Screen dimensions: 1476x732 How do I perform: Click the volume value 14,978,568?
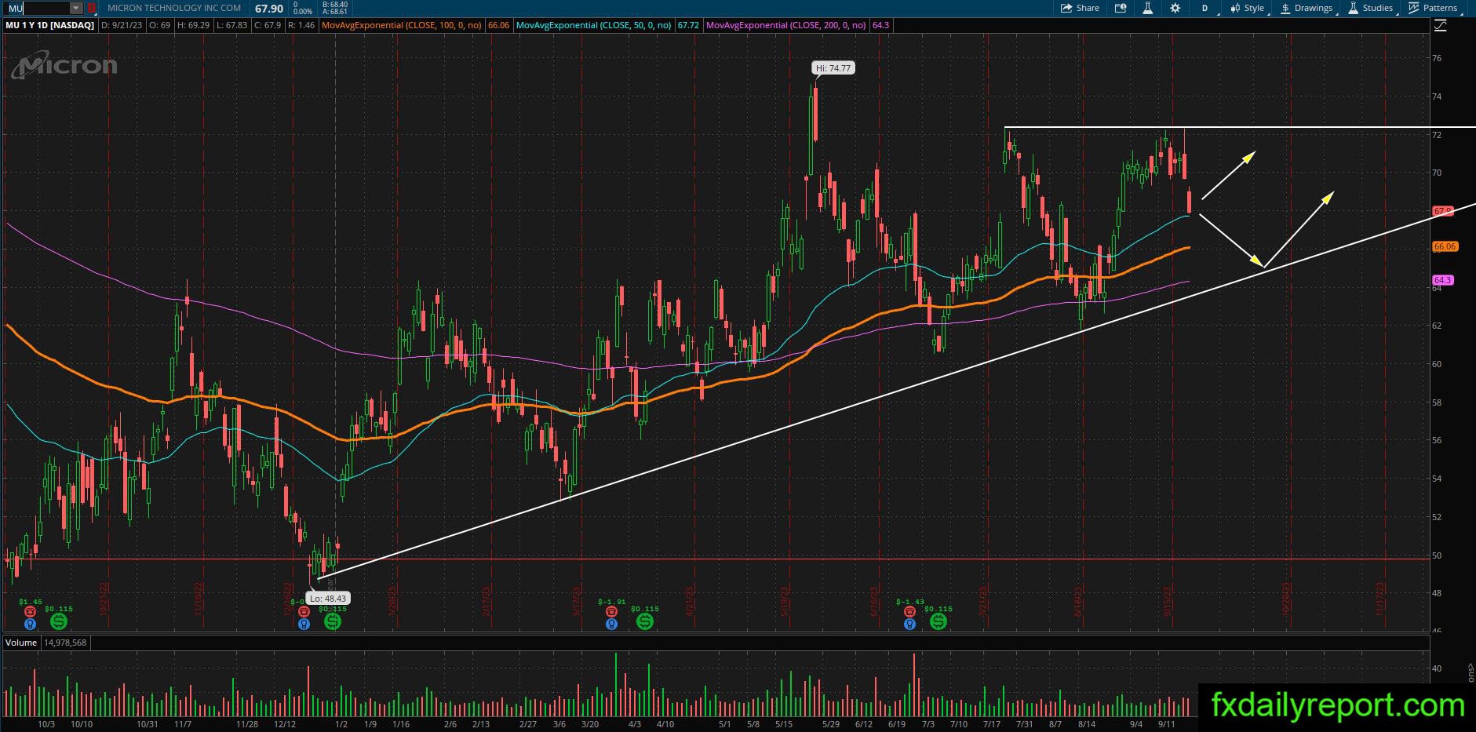tap(65, 643)
